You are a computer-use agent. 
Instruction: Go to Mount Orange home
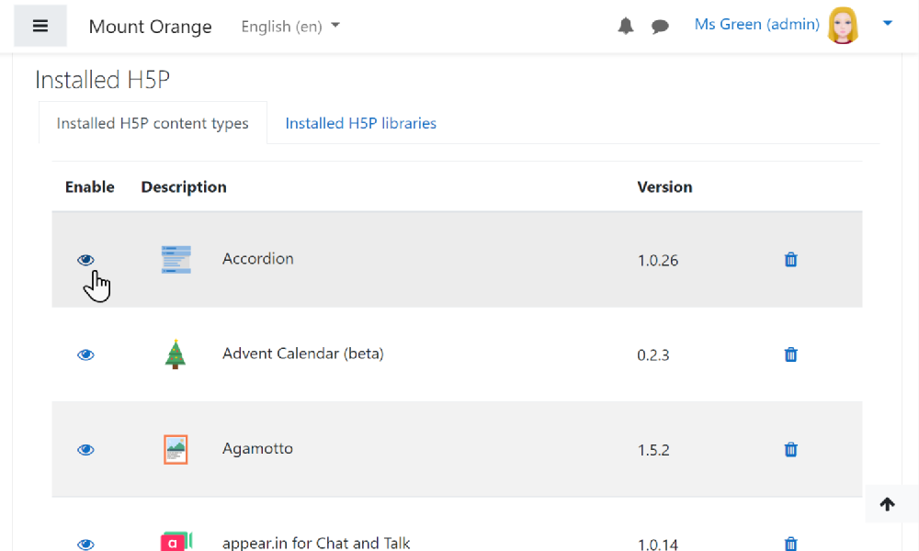pos(150,27)
